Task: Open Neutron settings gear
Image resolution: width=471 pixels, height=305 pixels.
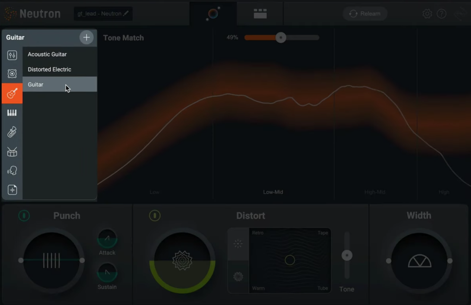Action: tap(427, 14)
